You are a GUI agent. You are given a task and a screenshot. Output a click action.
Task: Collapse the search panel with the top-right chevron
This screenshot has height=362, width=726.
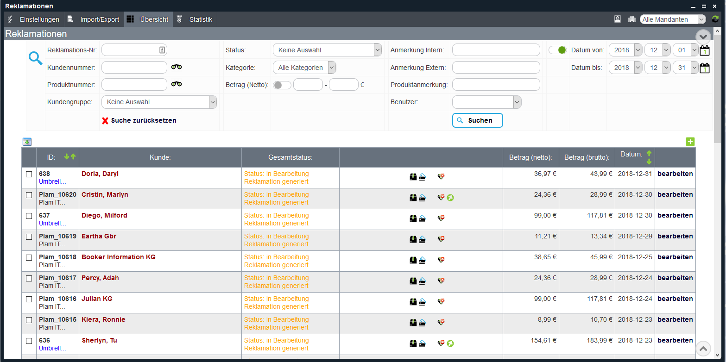[x=703, y=36]
